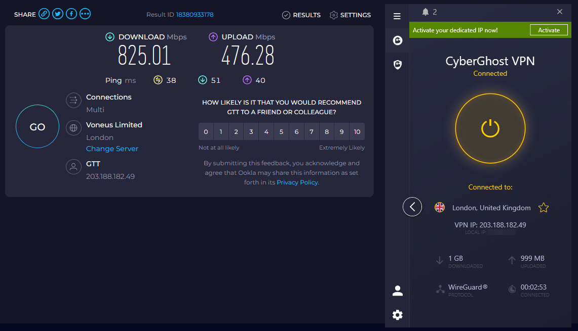The image size is (578, 331).
Task: Rate recommendation score 7
Action: [312, 132]
